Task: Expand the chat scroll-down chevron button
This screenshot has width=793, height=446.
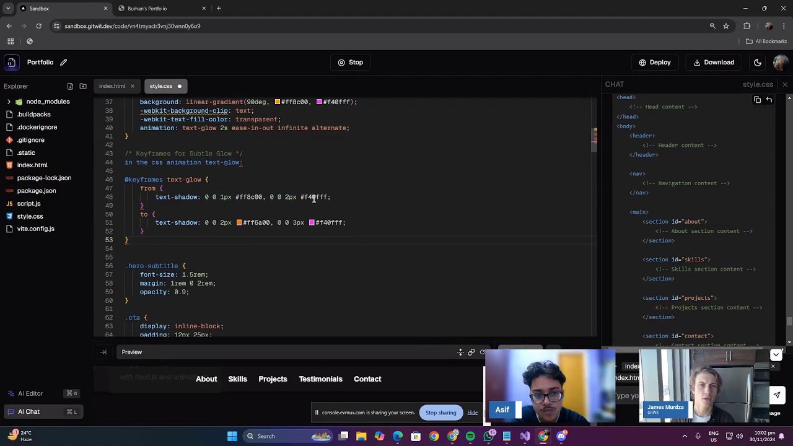Action: pyautogui.click(x=776, y=355)
